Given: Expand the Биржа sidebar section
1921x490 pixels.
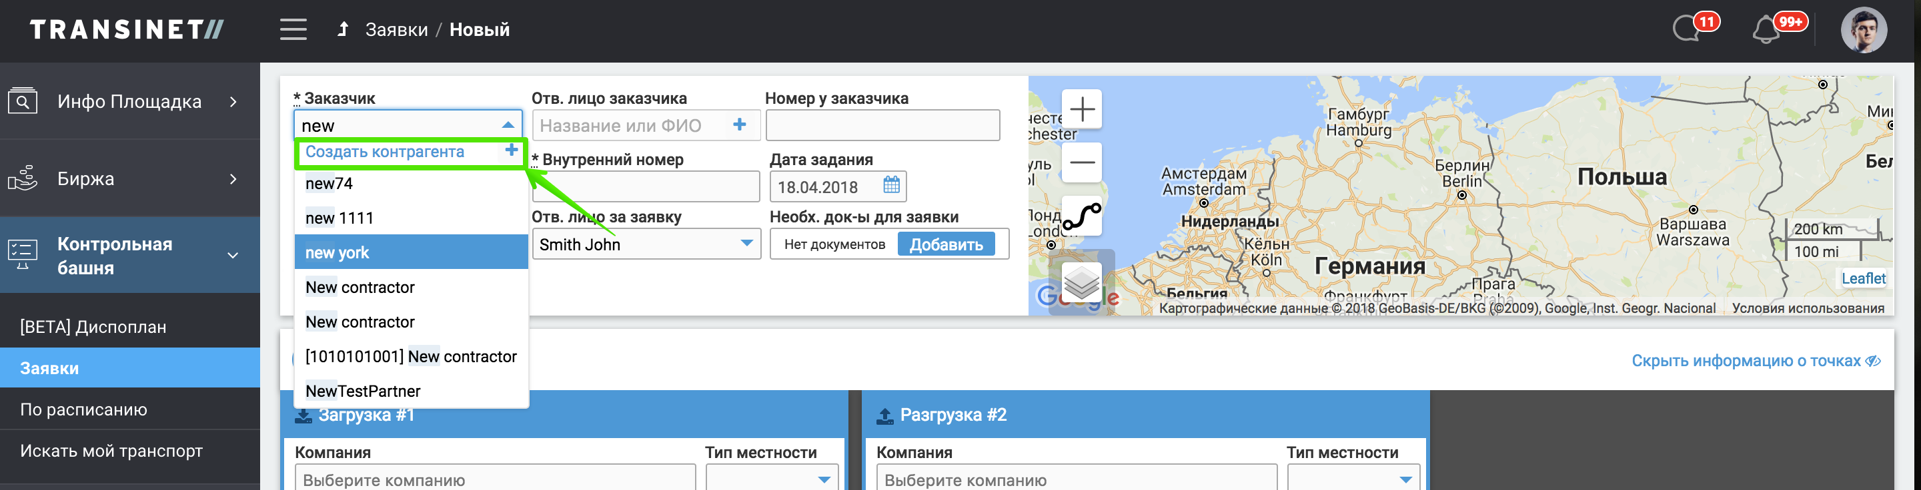Looking at the screenshot, I should tap(130, 178).
